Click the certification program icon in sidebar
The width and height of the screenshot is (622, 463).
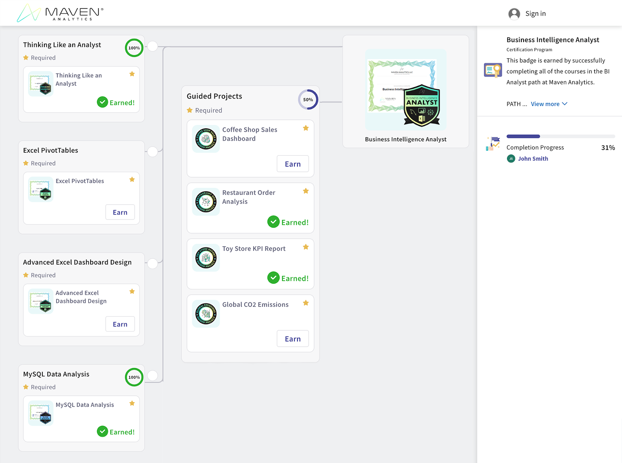[x=493, y=70]
